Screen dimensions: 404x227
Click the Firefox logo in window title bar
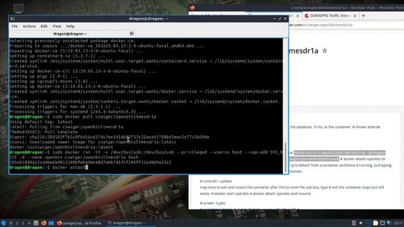pyautogui.click(x=192, y=8)
